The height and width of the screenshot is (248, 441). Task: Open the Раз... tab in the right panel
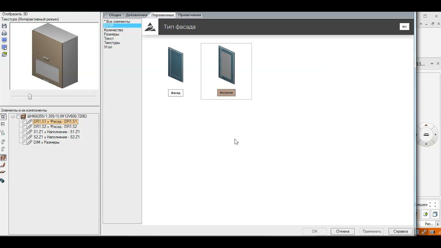click(429, 224)
